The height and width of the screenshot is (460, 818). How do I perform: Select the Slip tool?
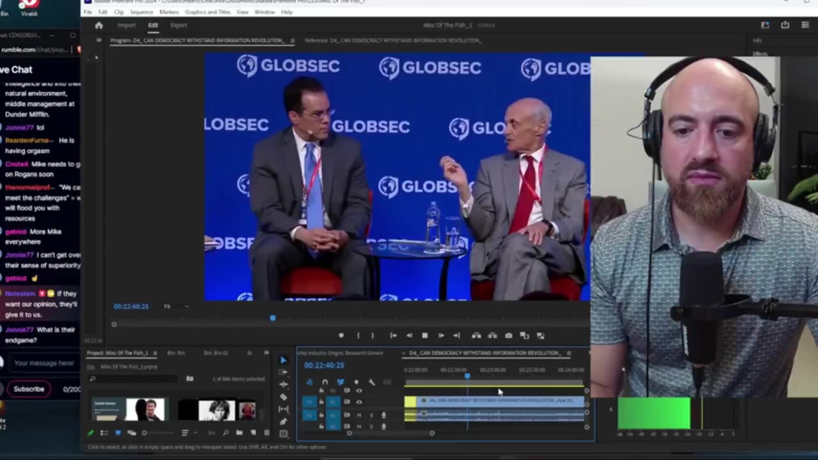tap(284, 410)
